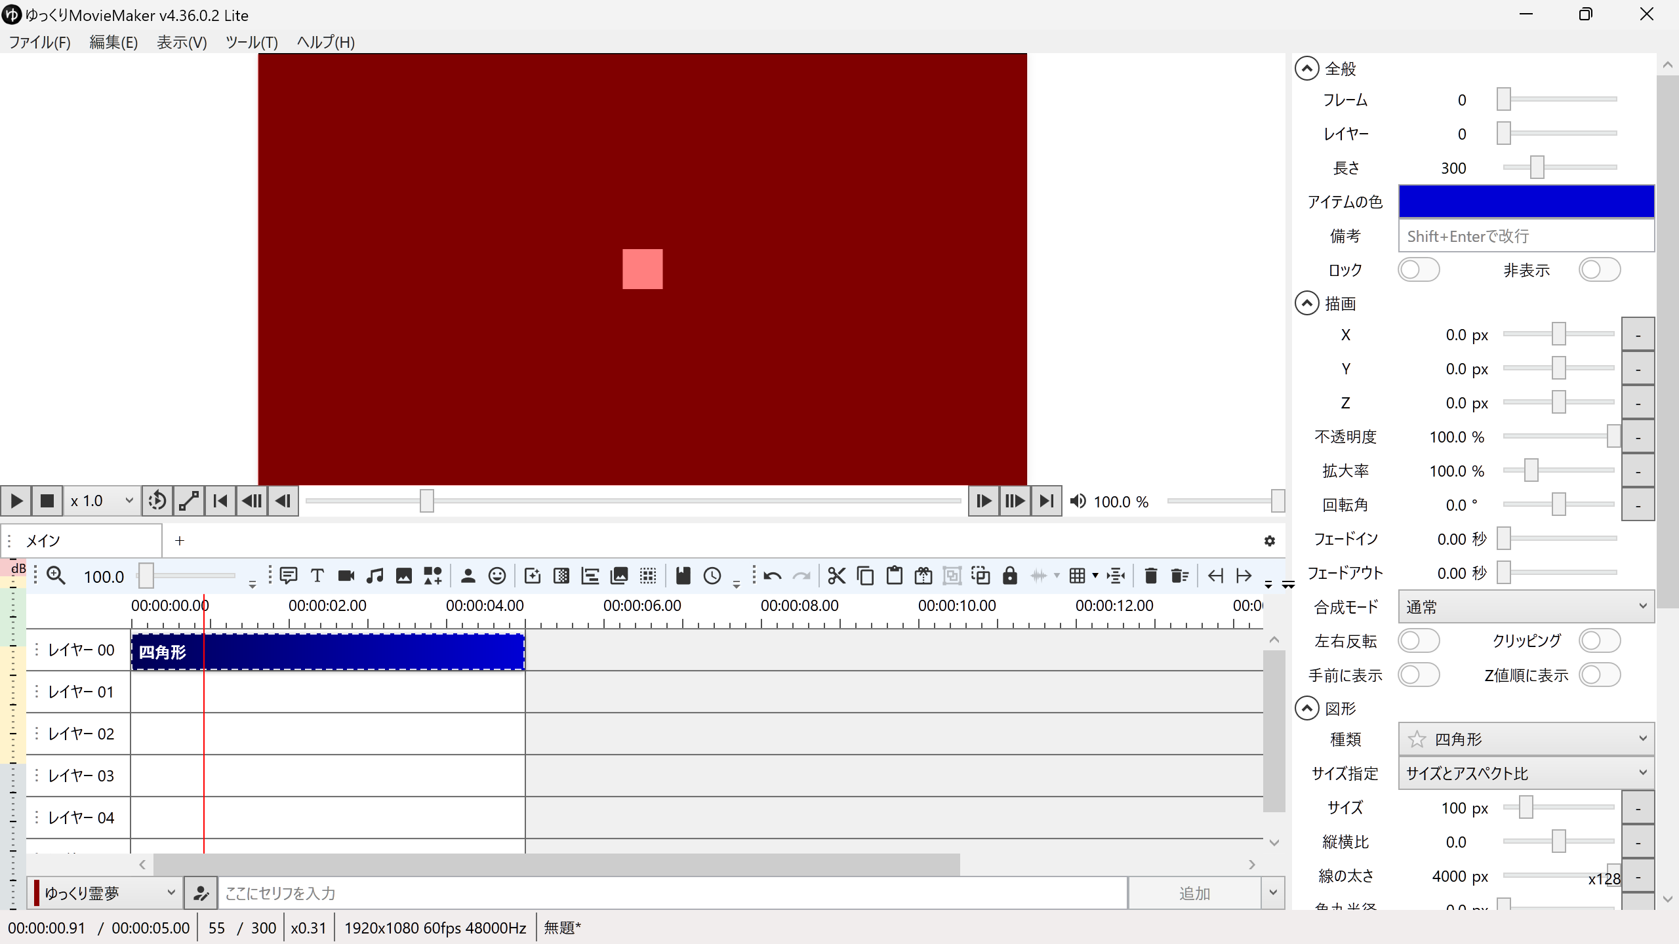
Task: Click the アイテムの色 blue color swatch
Action: (1526, 202)
